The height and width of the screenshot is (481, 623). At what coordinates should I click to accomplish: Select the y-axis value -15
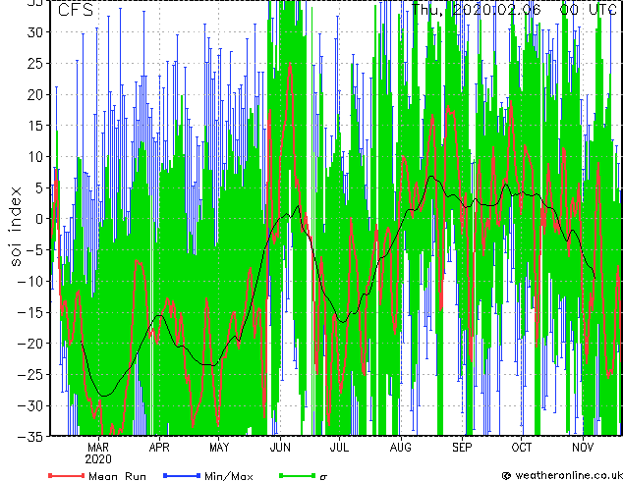coord(31,312)
